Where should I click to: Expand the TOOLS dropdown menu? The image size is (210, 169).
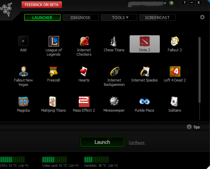pyautogui.click(x=119, y=17)
